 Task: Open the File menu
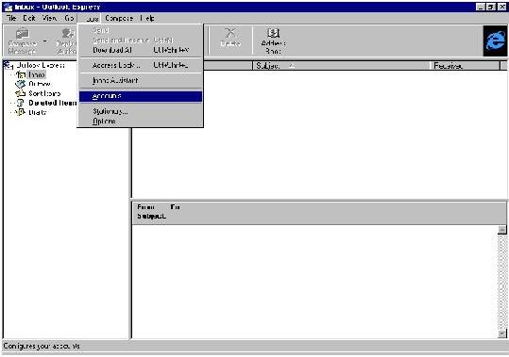click(11, 18)
